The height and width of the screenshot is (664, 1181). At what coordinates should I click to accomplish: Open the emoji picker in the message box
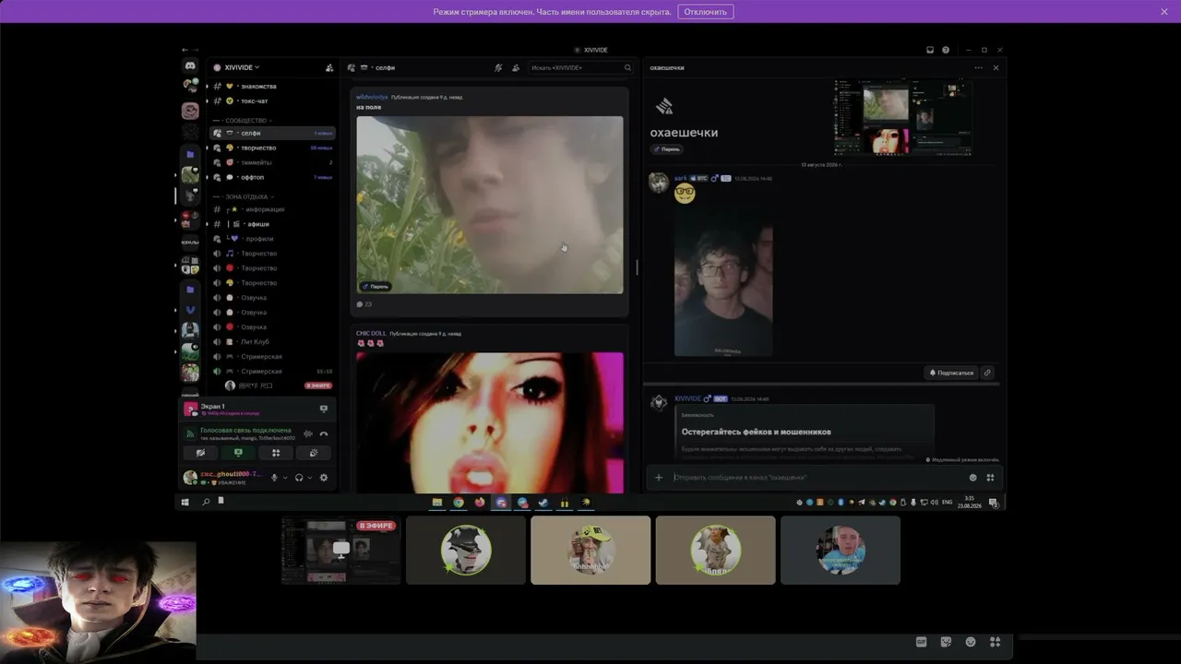(x=972, y=478)
